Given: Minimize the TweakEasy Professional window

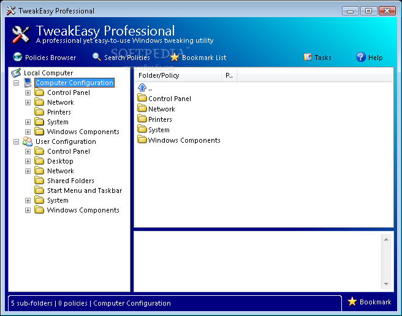Looking at the screenshot, I should coord(350,11).
